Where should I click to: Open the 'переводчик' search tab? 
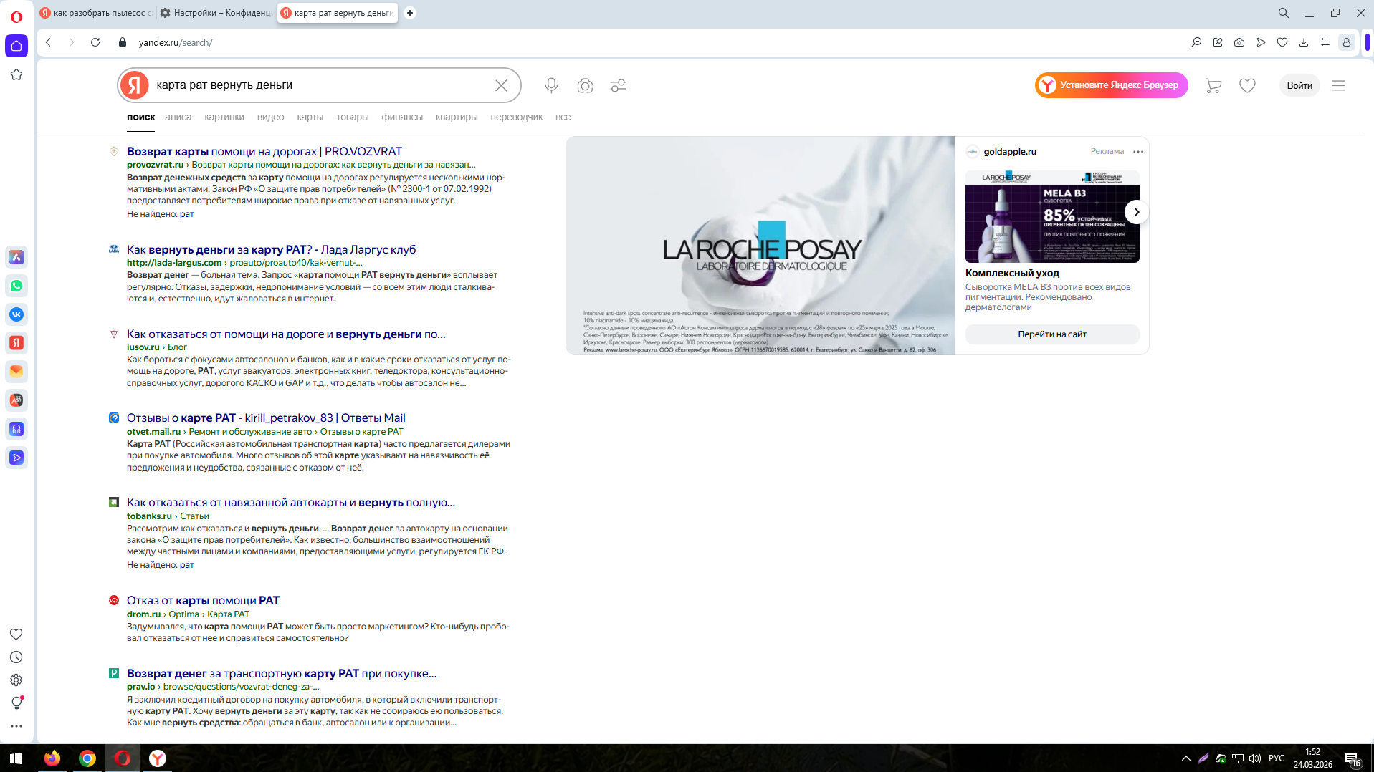pos(516,117)
